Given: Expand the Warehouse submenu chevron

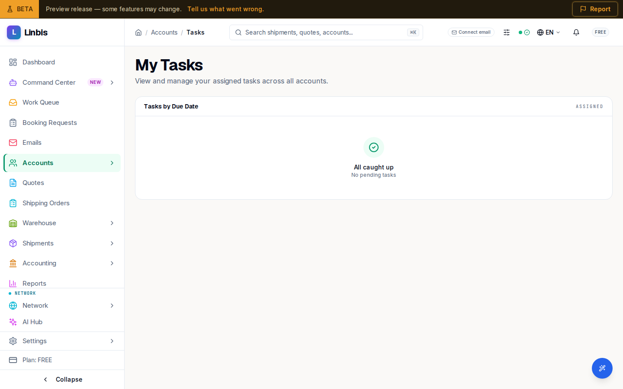Looking at the screenshot, I should (x=112, y=223).
